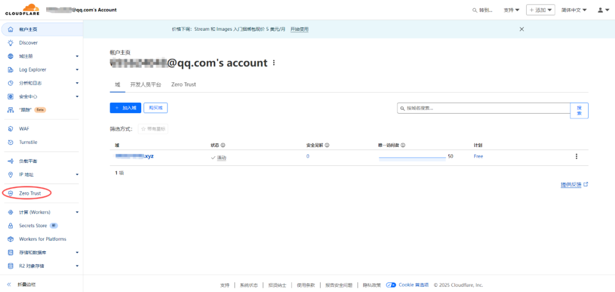Click the domain registration globe icon
615x292 pixels.
pos(11,56)
